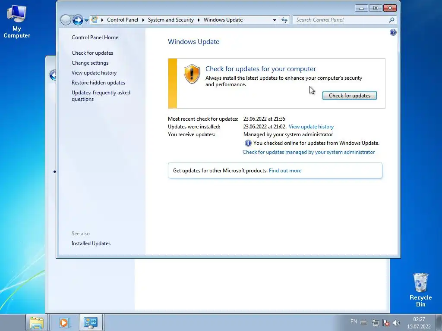
Task: Click the Back navigation arrow in Windows Update
Action: point(66,20)
